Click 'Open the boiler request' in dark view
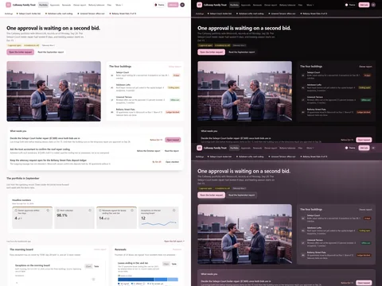This screenshot has width=382, height=286. tap(212, 52)
